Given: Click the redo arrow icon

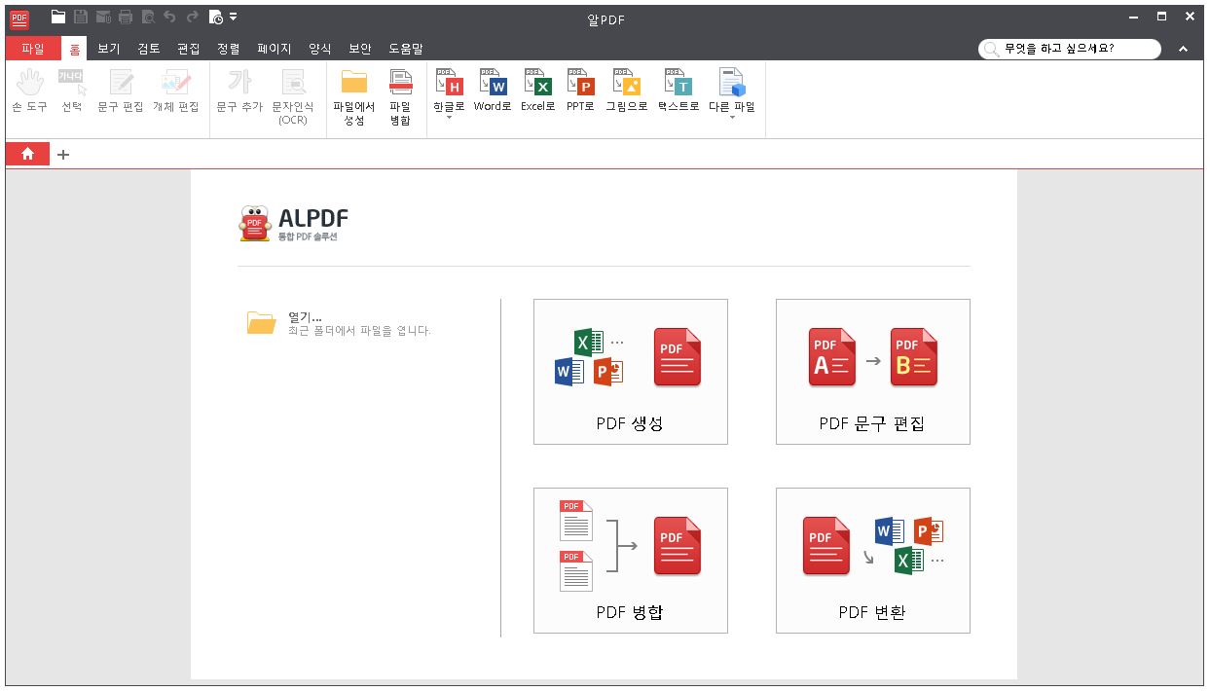Looking at the screenshot, I should [192, 17].
